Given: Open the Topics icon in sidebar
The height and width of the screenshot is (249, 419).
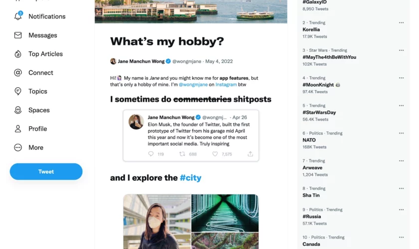Looking at the screenshot, I should pyautogui.click(x=18, y=91).
